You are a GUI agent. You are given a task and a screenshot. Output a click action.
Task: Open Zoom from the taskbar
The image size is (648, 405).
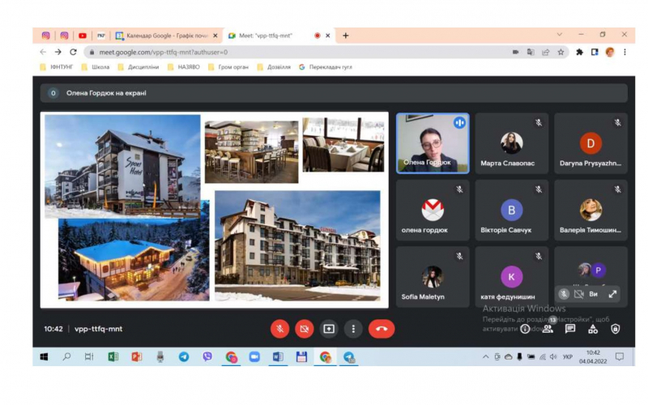click(254, 356)
